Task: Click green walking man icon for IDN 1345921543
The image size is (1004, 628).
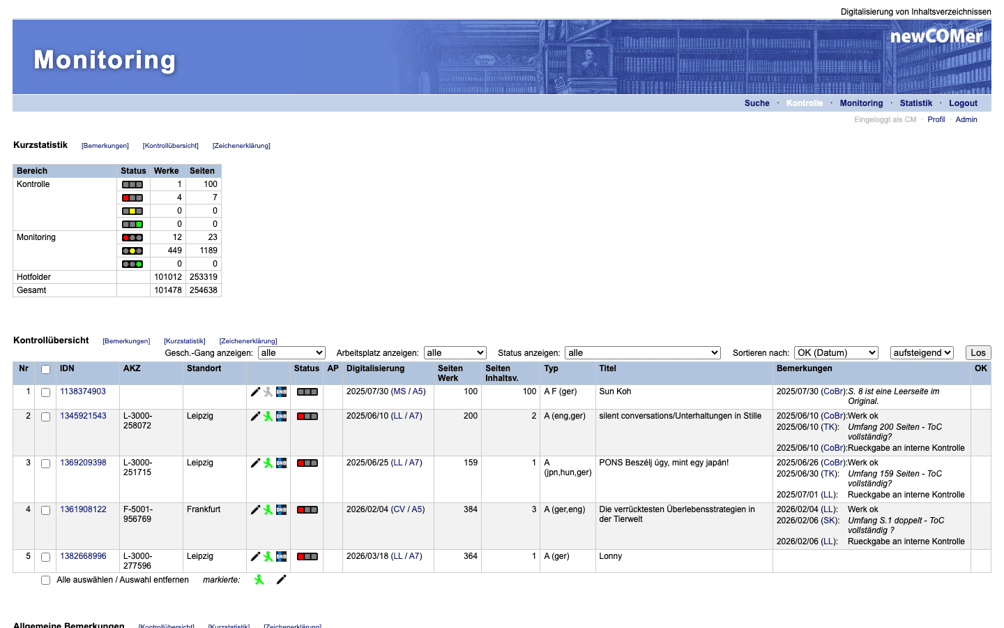Action: click(x=268, y=417)
